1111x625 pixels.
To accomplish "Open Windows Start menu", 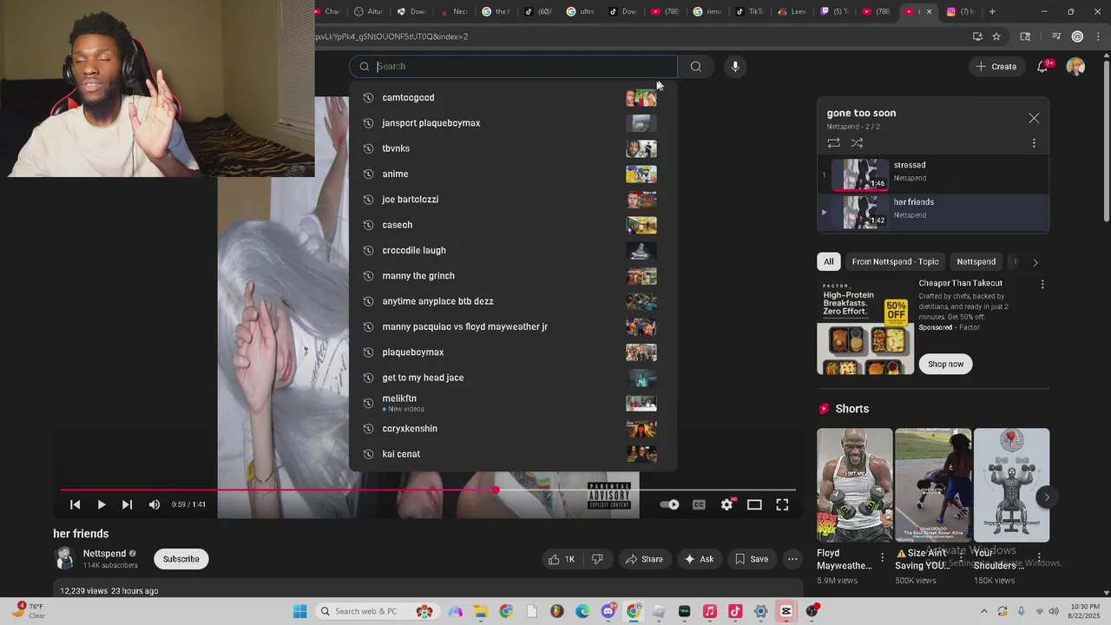I will click(299, 611).
